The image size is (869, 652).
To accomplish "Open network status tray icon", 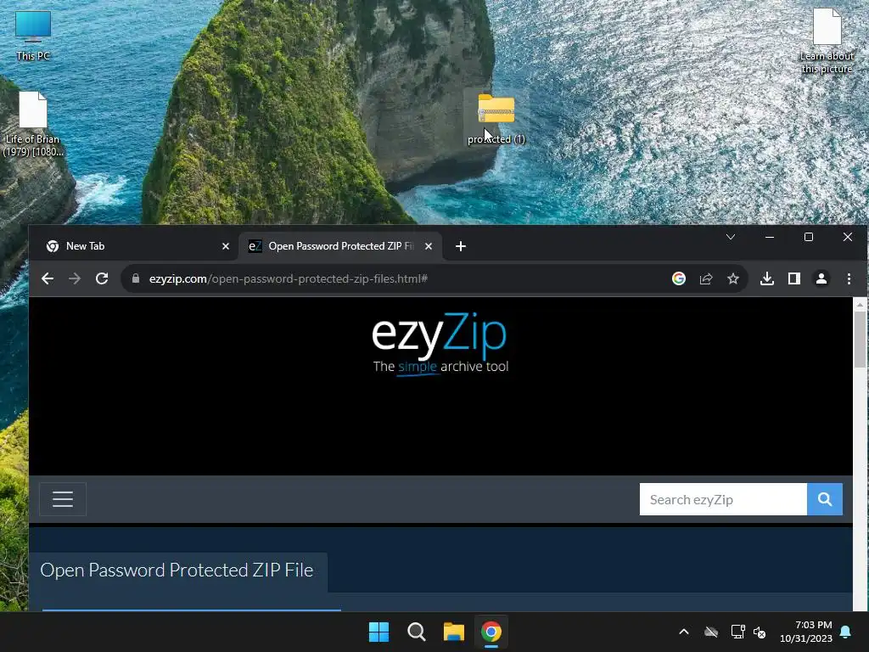I will (737, 632).
